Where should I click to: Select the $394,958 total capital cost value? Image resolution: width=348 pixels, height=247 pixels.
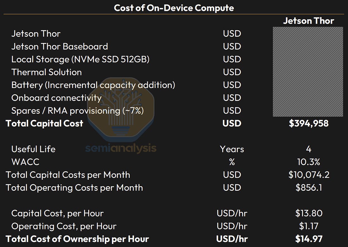coord(308,123)
